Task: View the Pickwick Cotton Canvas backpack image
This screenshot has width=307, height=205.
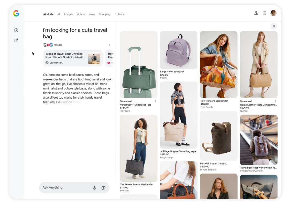Action: coord(218,136)
